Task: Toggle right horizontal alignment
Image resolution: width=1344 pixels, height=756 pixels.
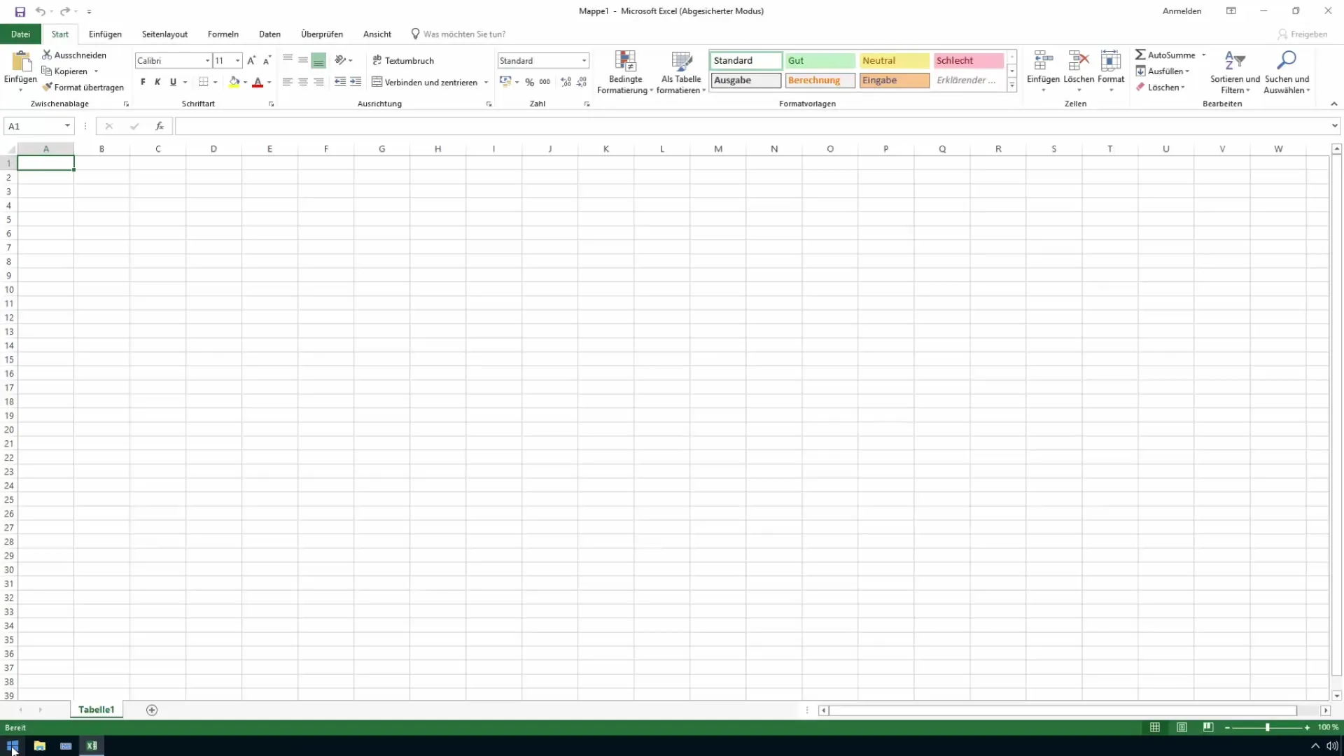Action: pos(318,82)
